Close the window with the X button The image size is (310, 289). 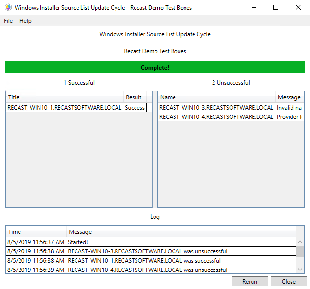pyautogui.click(x=298, y=8)
